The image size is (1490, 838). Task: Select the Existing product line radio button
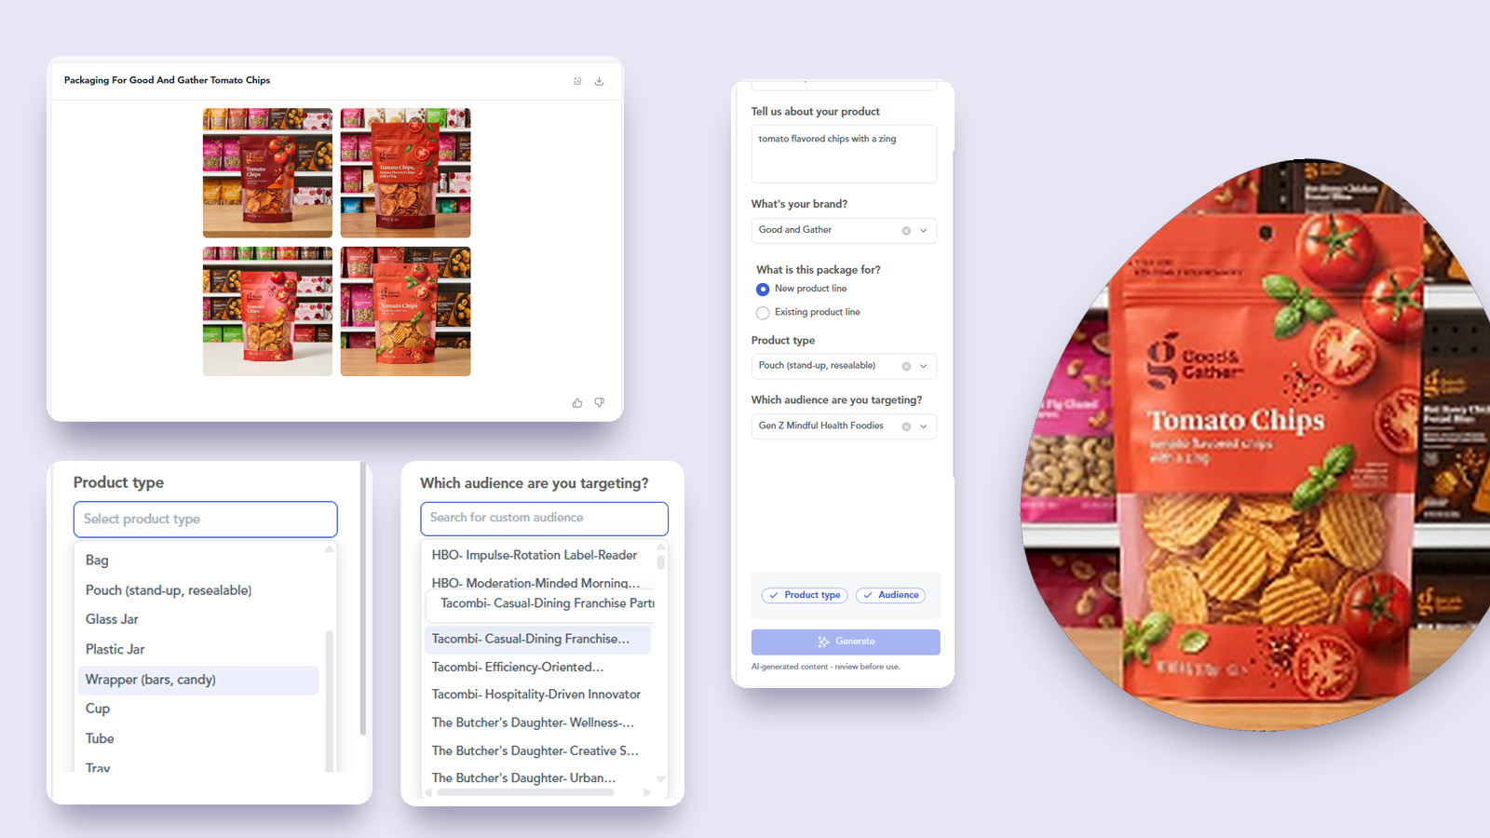(x=763, y=313)
